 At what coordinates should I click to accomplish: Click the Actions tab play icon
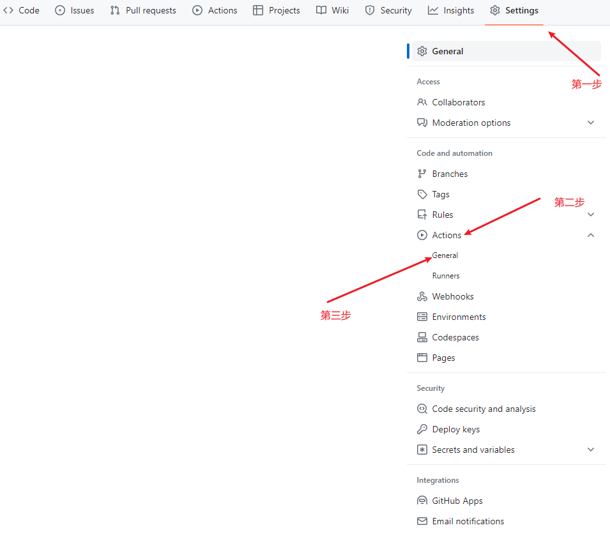click(197, 10)
